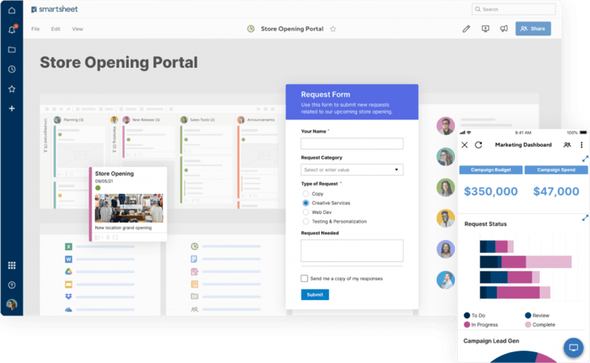Open the Request Category dropdown
Screen dimensions: 590x363
(x=352, y=169)
